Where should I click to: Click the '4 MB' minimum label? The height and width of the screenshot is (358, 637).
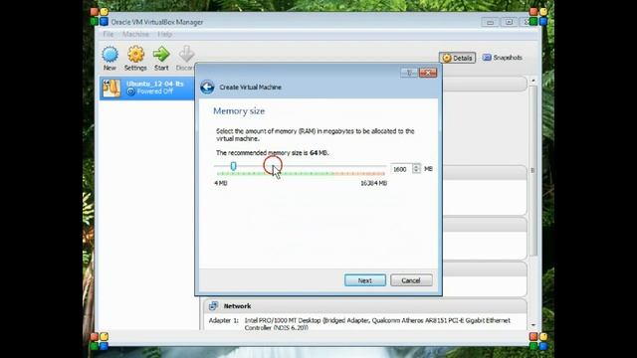(221, 183)
